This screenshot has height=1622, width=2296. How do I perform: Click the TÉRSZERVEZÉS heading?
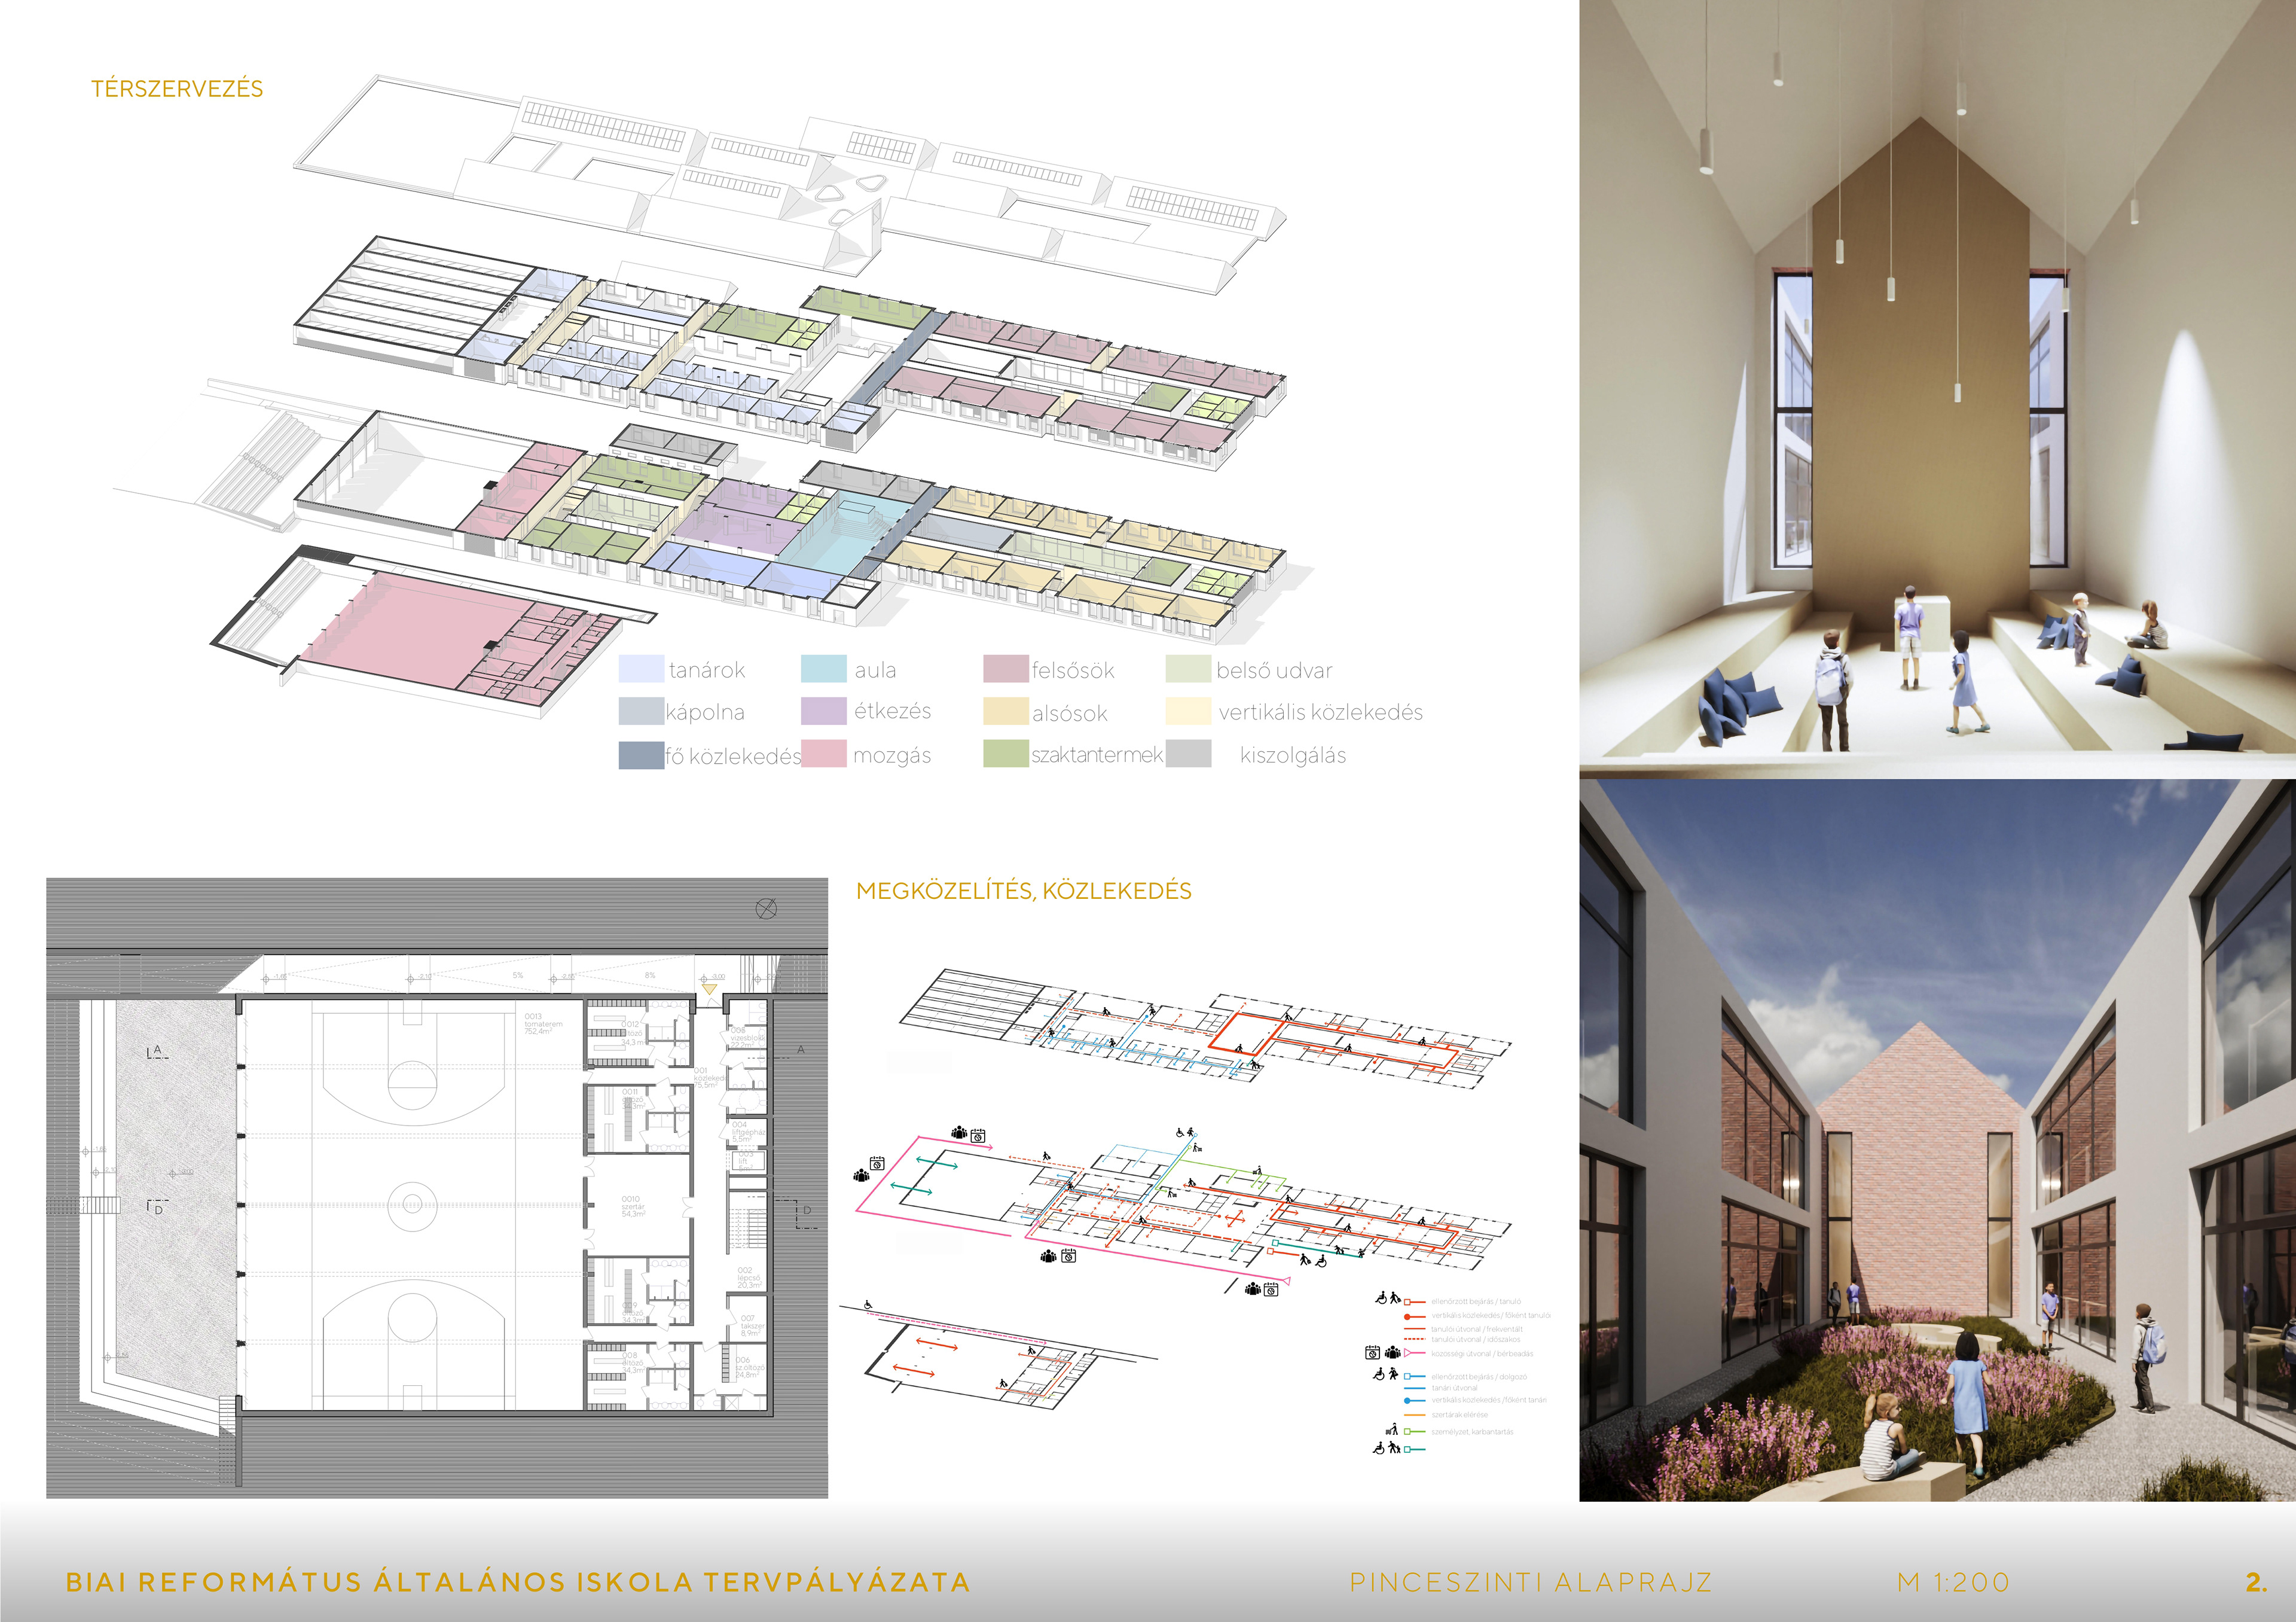coord(177,89)
